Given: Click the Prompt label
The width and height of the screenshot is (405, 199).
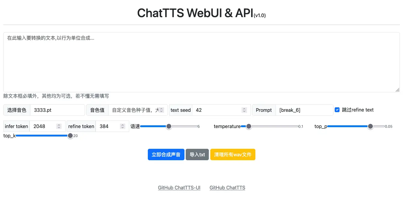Looking at the screenshot, I should tap(264, 110).
